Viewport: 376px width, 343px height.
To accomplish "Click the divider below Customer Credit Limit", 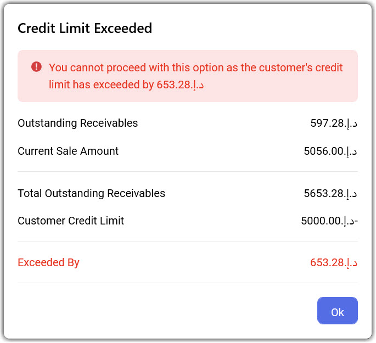I will (188, 241).
